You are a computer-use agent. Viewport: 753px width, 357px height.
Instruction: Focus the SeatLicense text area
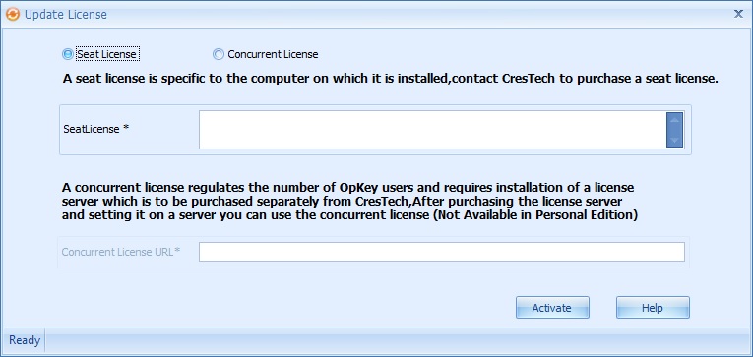432,130
